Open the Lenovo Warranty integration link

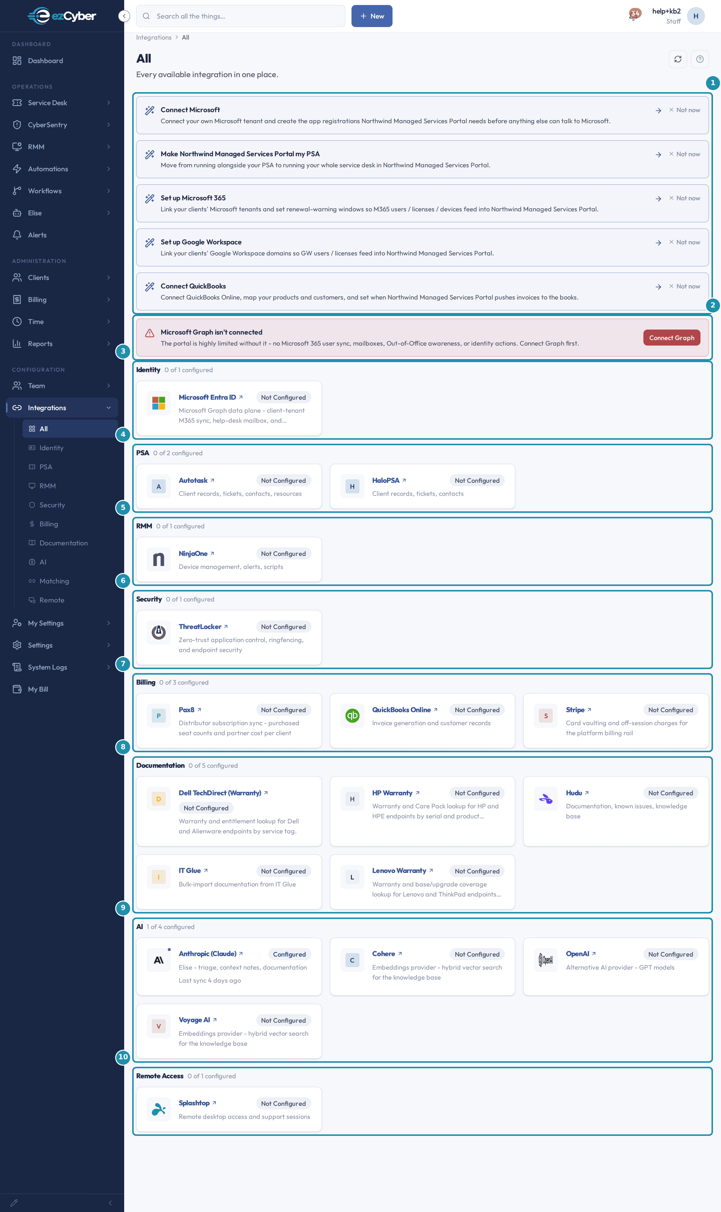pos(403,871)
